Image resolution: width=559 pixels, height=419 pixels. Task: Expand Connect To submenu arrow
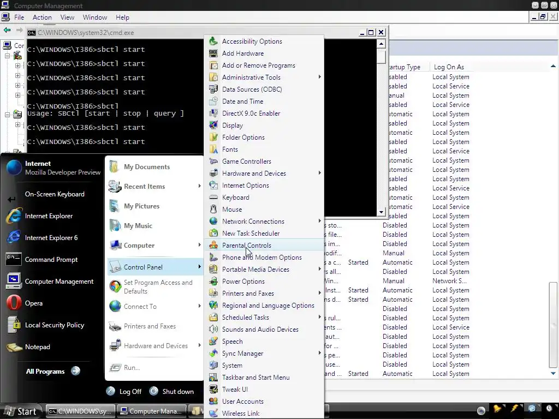coord(199,306)
